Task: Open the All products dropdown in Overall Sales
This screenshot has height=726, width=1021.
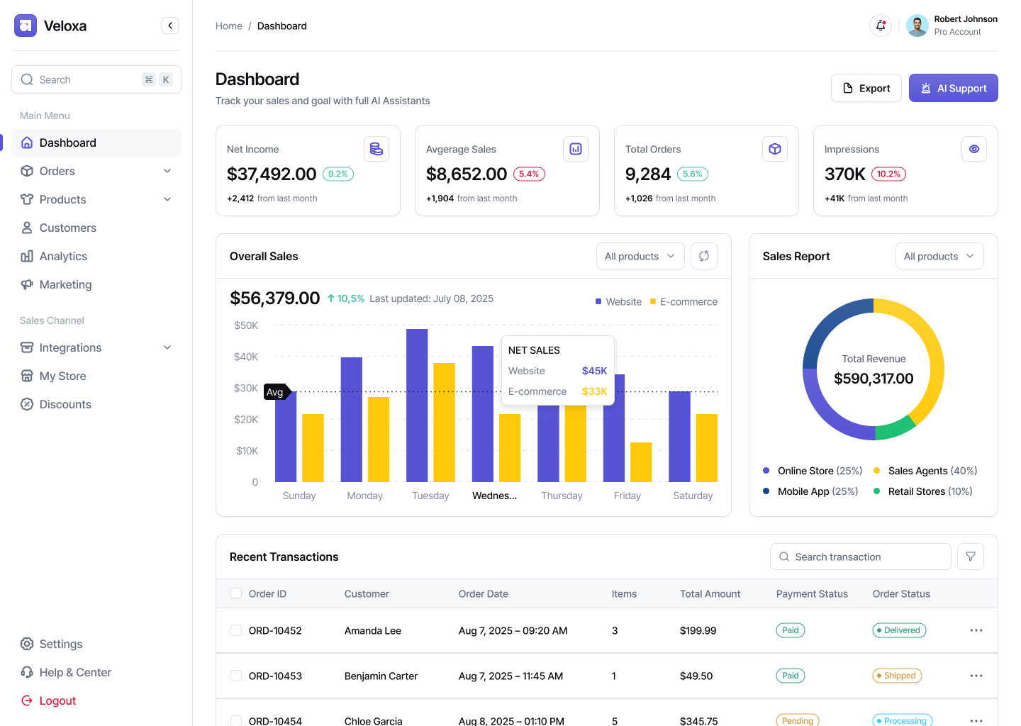Action: coord(640,256)
